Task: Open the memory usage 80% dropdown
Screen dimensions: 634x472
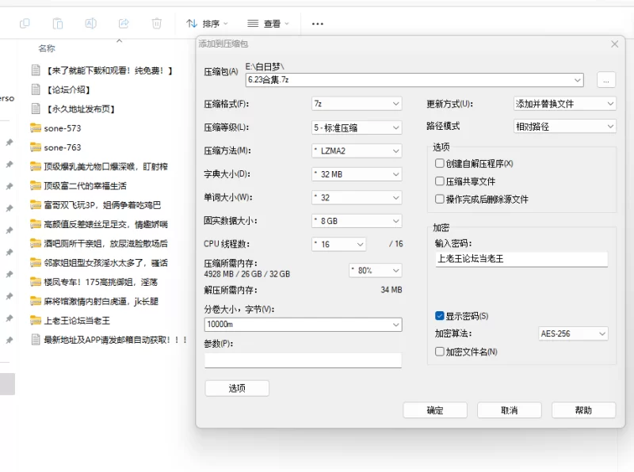Action: point(375,270)
